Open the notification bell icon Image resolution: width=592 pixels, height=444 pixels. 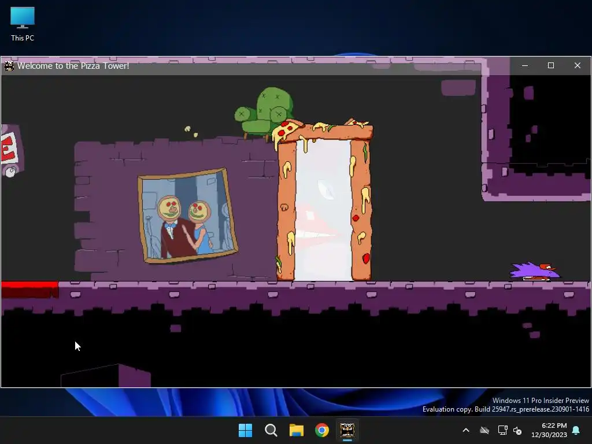[x=576, y=430]
